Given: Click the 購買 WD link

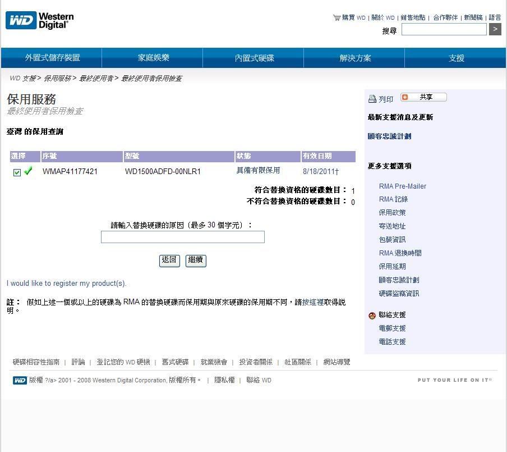Looking at the screenshot, I should coord(354,17).
